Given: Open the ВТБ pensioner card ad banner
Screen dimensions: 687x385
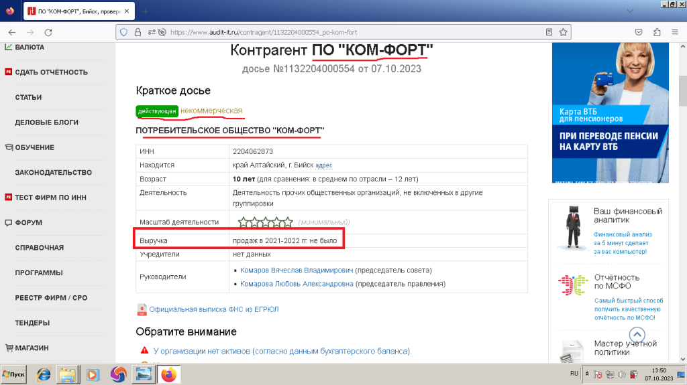Looking at the screenshot, I should (611, 112).
